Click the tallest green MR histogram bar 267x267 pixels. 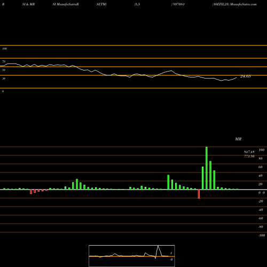[x=207, y=168]
